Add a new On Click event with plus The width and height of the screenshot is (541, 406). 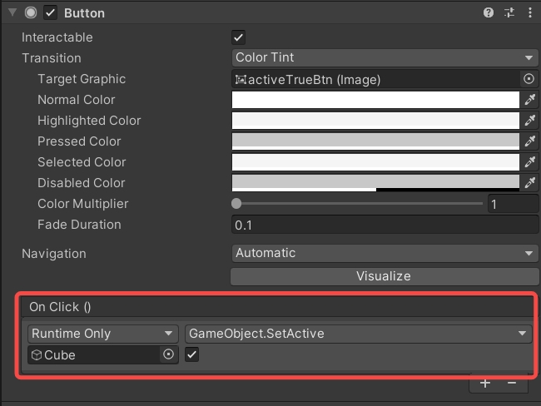click(485, 384)
